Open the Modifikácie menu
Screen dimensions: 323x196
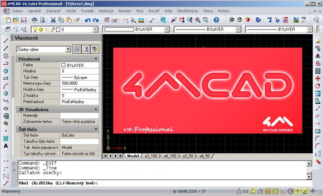pyautogui.click(x=187, y=11)
